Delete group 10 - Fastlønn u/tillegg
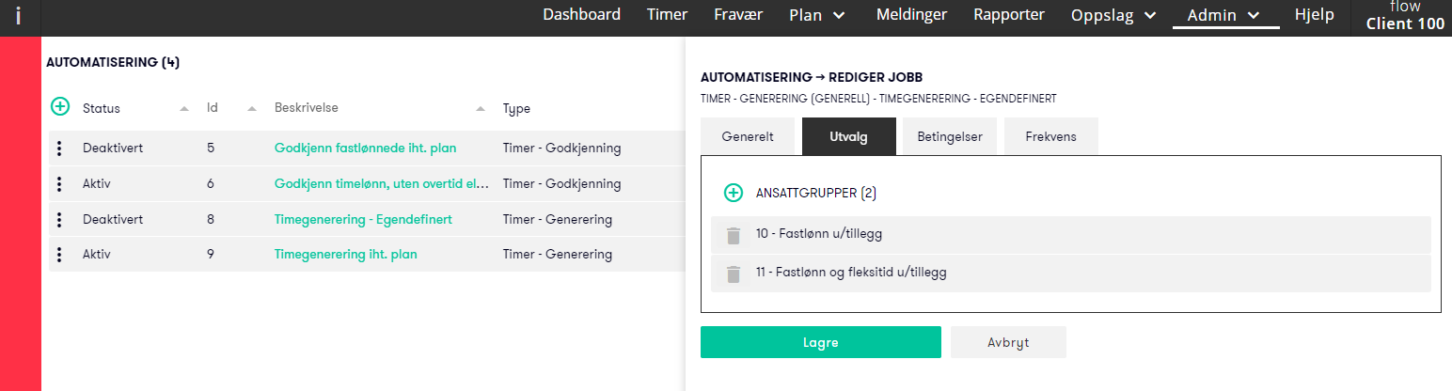Image resolution: width=1452 pixels, height=391 pixels. [x=734, y=235]
